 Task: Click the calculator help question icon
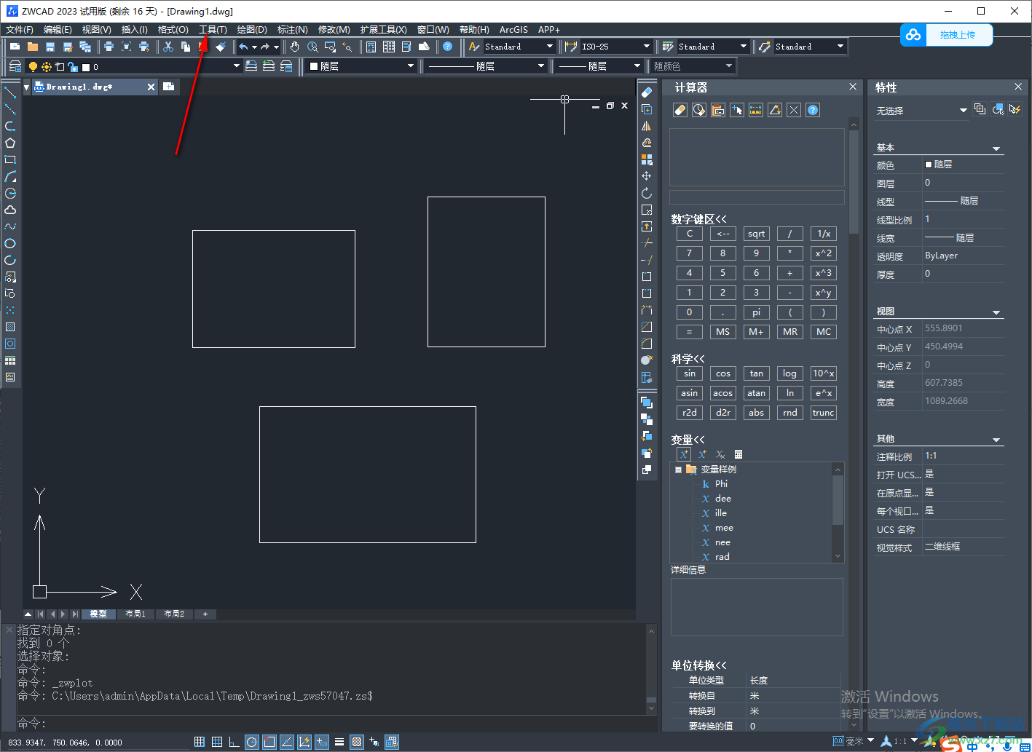tap(813, 110)
